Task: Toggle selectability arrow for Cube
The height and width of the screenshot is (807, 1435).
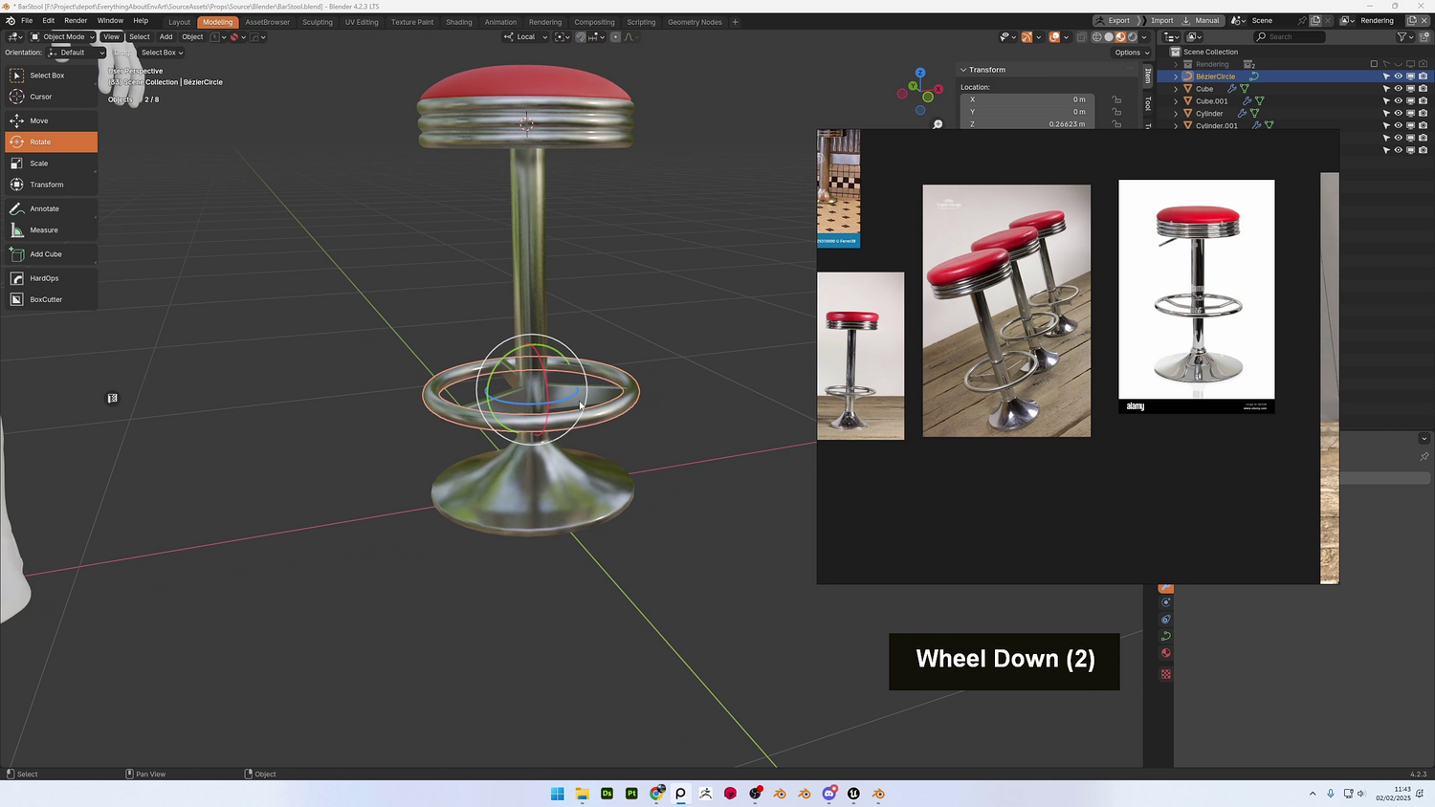Action: [x=1385, y=89]
